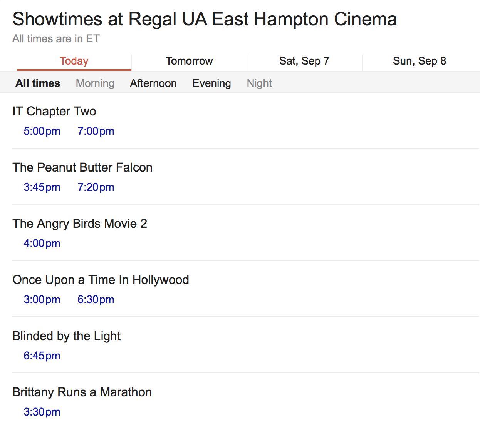
Task: Filter showtimes by Evening
Action: 211,83
